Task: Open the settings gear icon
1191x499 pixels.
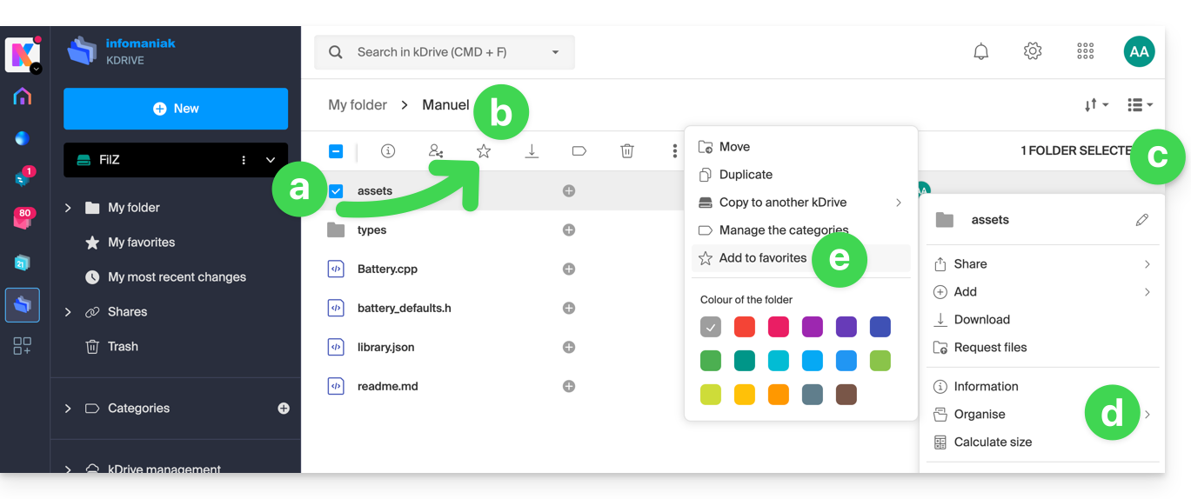Action: pos(1033,52)
